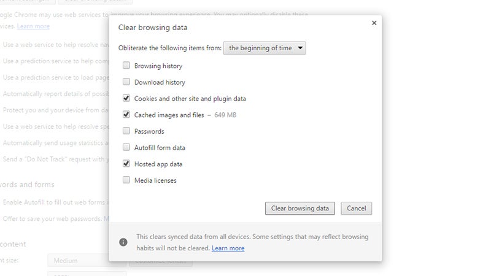Disable the Hosted app data checkbox
The image size is (491, 276).
[x=126, y=164]
